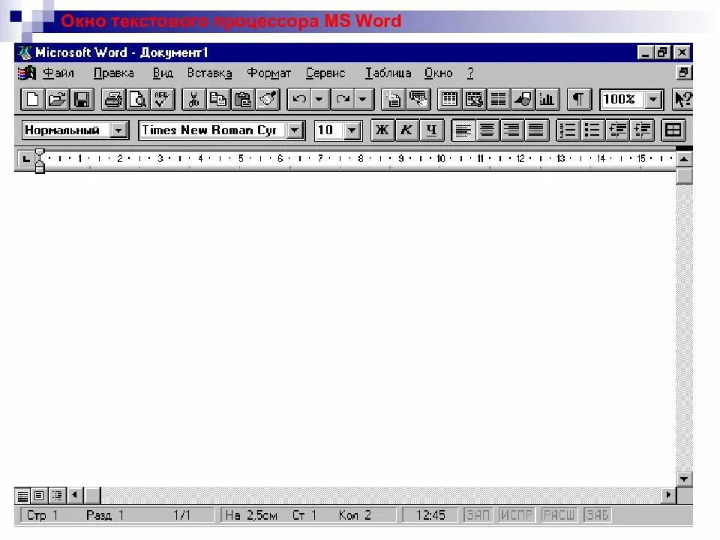Click the tab alignment selector on ruler
The width and height of the screenshot is (720, 540).
26,159
